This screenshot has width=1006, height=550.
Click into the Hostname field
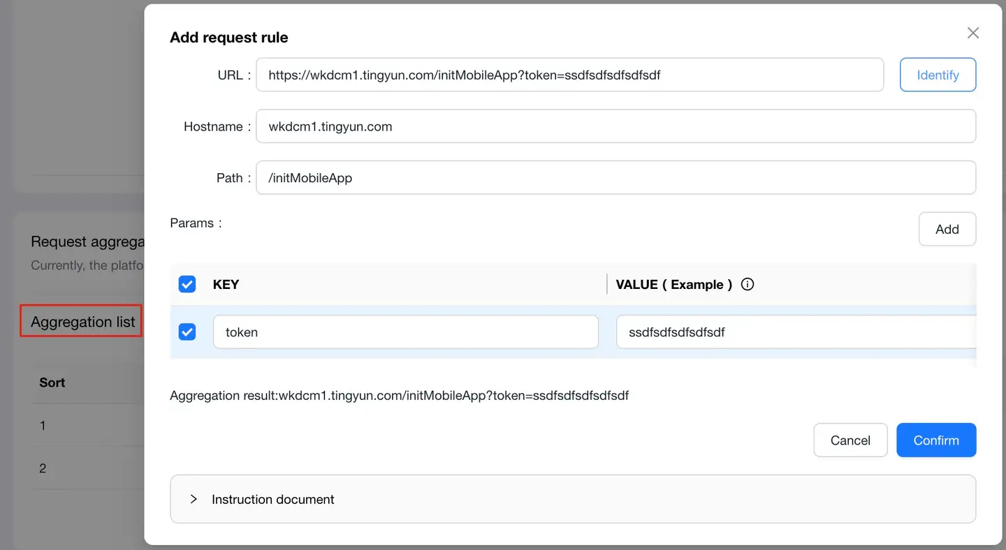pyautogui.click(x=615, y=126)
